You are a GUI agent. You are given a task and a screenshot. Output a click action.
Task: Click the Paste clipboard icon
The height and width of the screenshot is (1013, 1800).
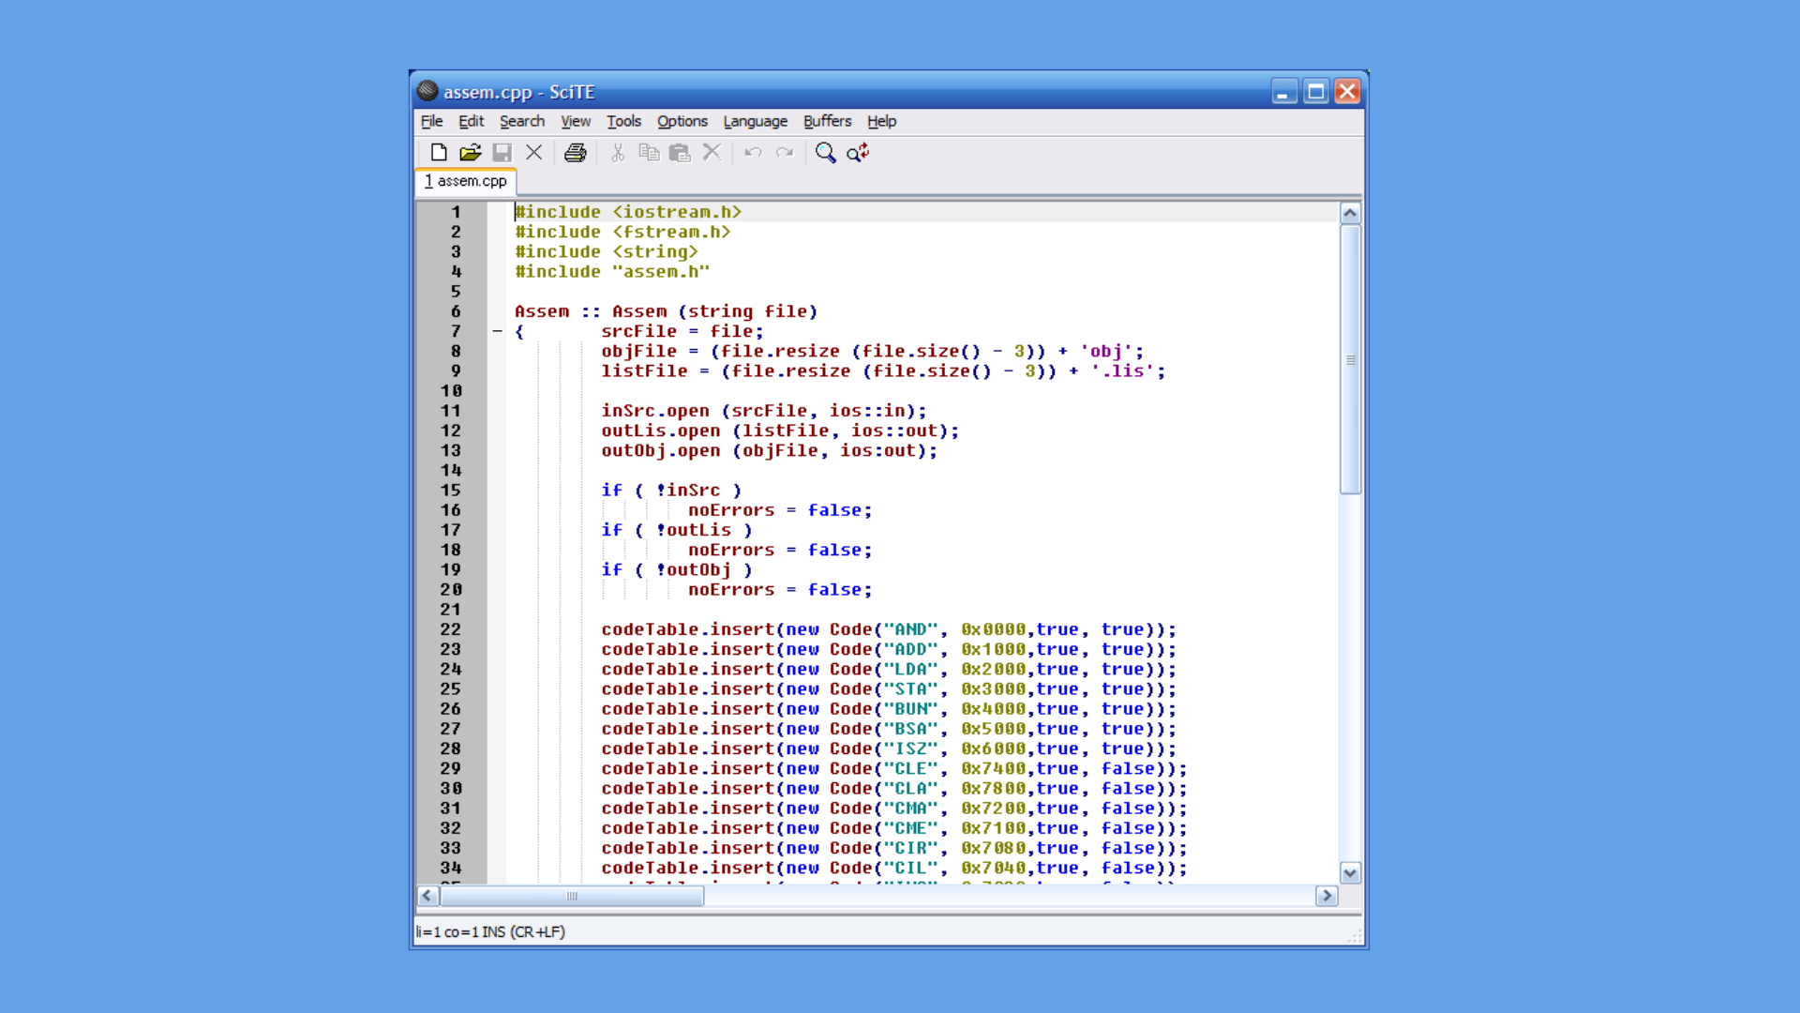click(x=681, y=152)
